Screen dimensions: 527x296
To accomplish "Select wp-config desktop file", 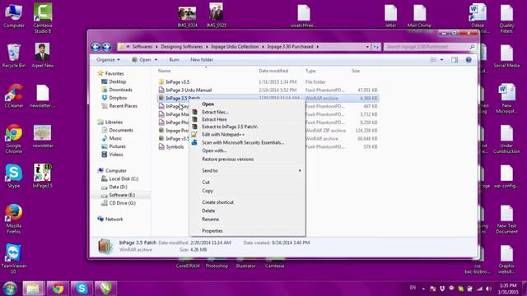I will pos(506,176).
